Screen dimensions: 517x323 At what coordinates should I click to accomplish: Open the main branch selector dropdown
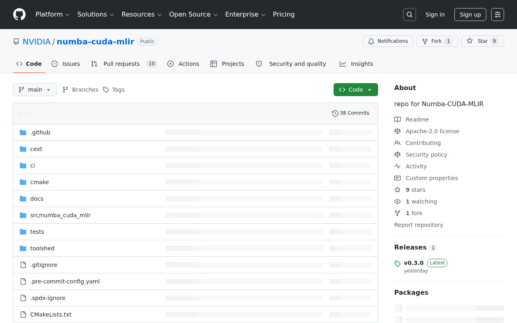(35, 90)
